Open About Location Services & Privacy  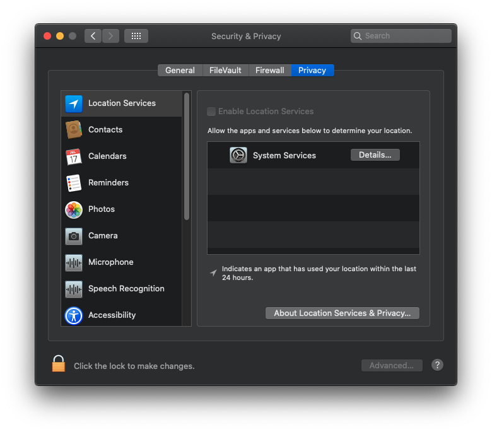click(x=343, y=313)
